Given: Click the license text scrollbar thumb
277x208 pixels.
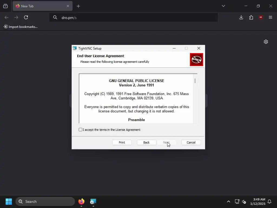Looking at the screenshot, I should [x=195, y=81].
